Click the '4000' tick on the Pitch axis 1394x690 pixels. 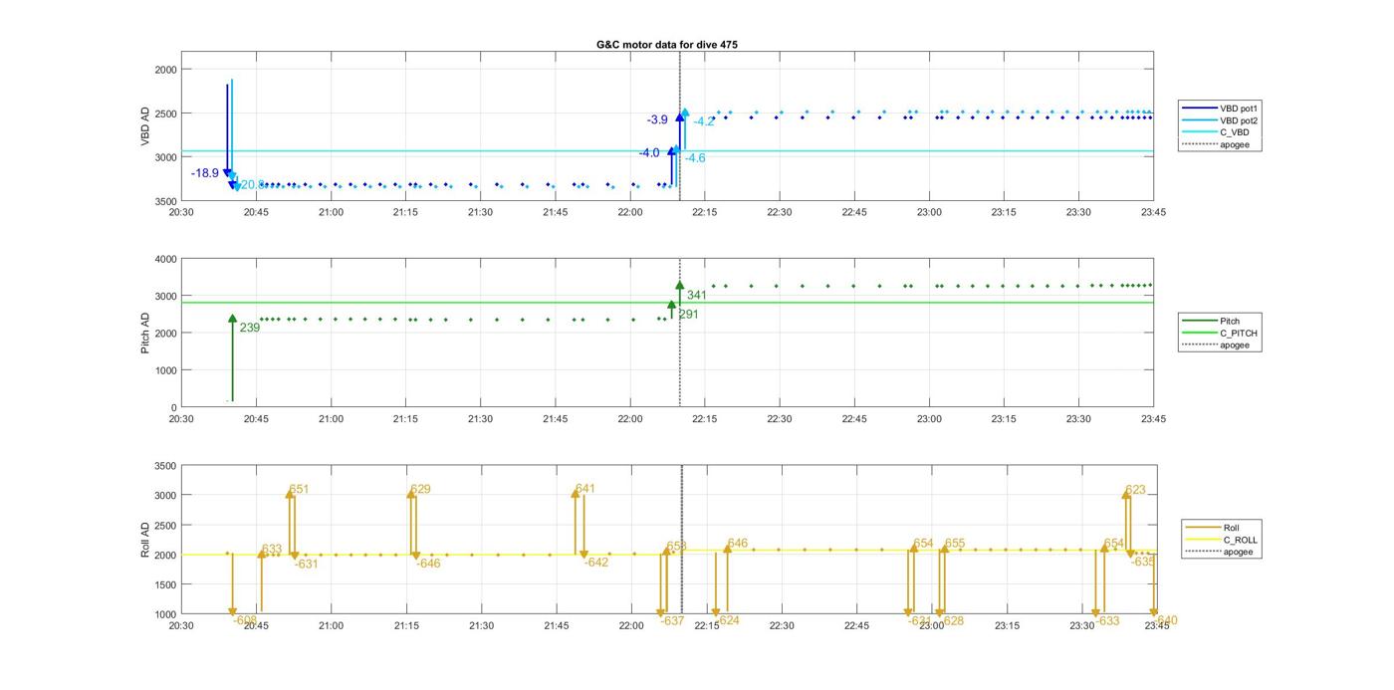(x=164, y=259)
